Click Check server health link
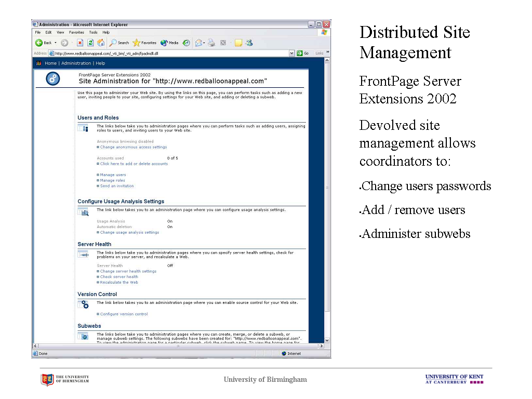Image resolution: width=532 pixels, height=399 pixels. (119, 276)
